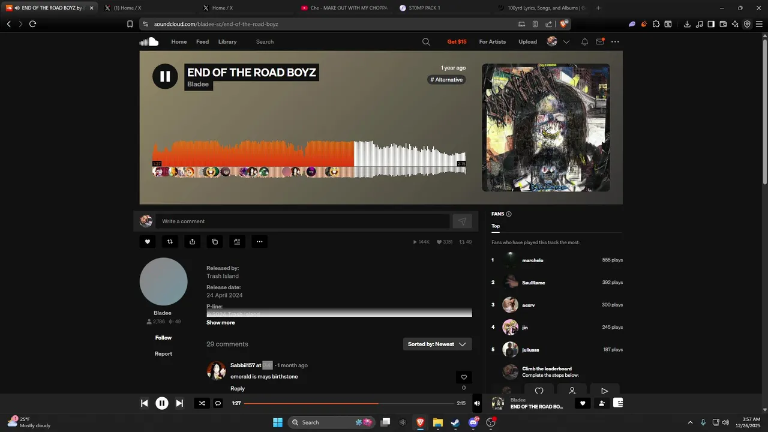
Task: Like the track using the heart below the comment box
Action: coord(148,242)
